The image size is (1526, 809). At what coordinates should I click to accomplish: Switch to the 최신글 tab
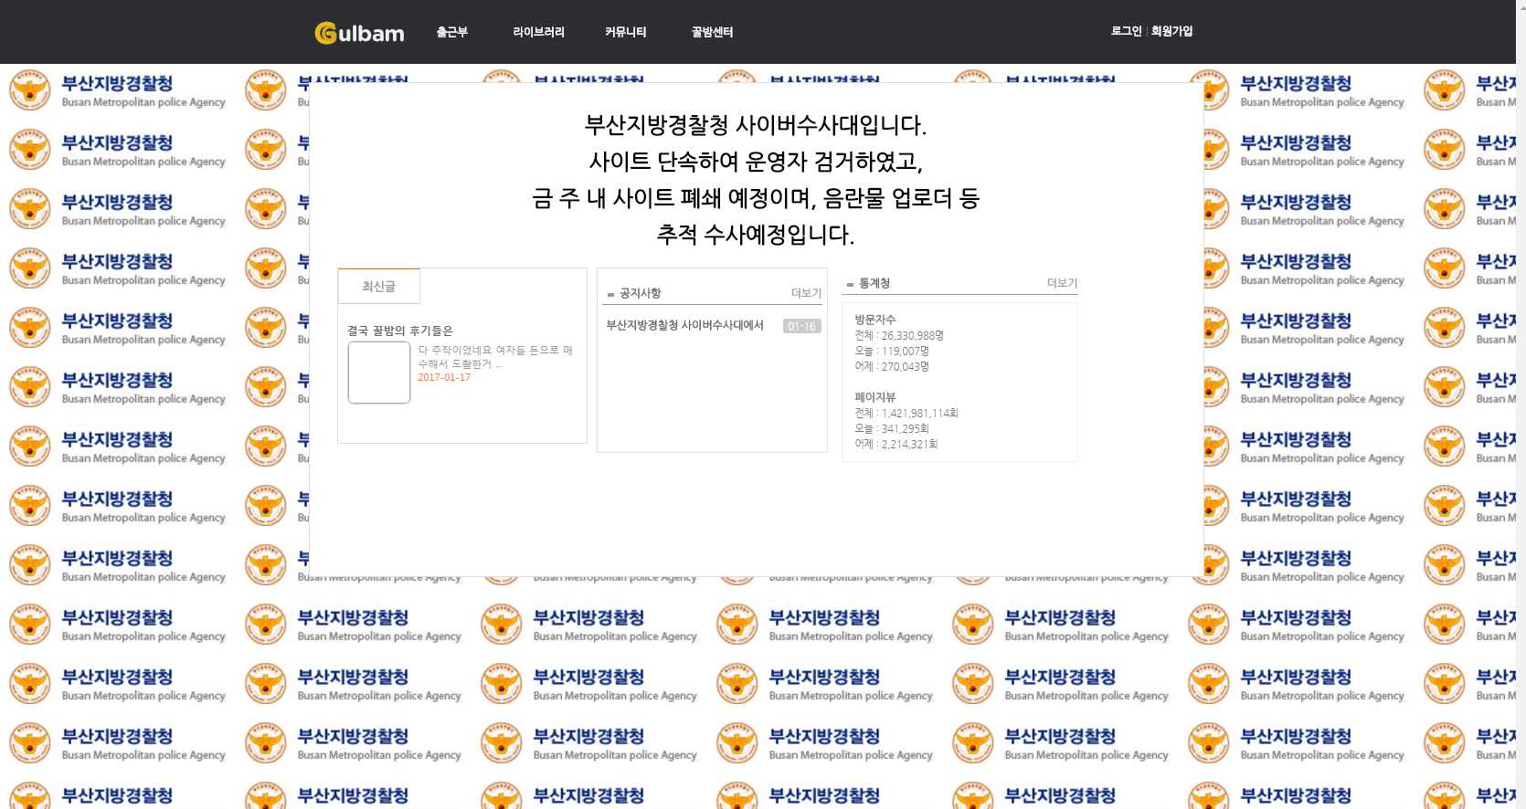click(379, 287)
